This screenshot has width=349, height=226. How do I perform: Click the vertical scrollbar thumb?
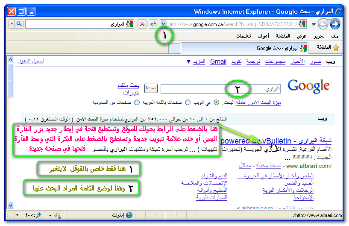coord(10,80)
